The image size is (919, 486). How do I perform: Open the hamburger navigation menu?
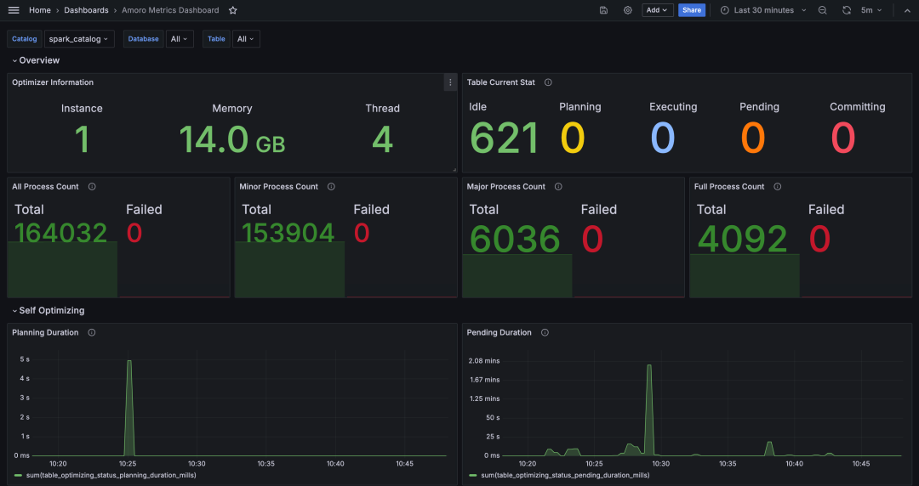click(14, 10)
